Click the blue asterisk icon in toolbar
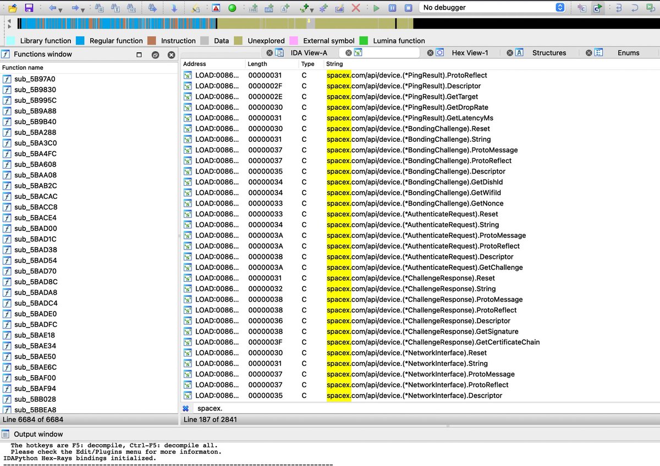The width and height of the screenshot is (660, 466). pos(323,8)
